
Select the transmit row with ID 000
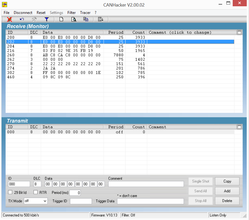click(120, 132)
